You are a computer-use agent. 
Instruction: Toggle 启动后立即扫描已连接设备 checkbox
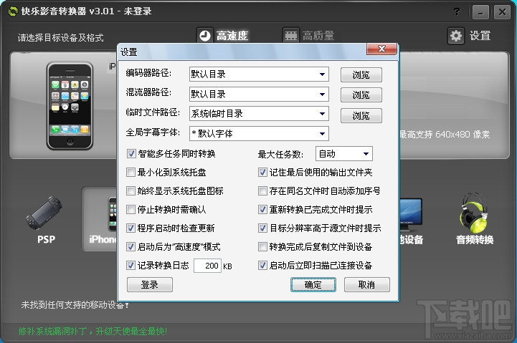[262, 266]
